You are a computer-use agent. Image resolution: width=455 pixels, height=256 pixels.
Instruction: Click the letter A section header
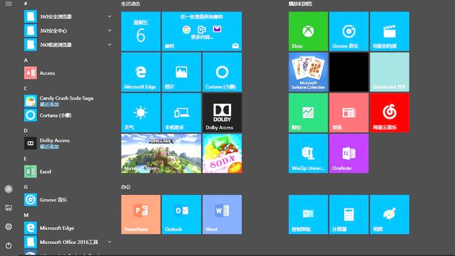(x=26, y=60)
